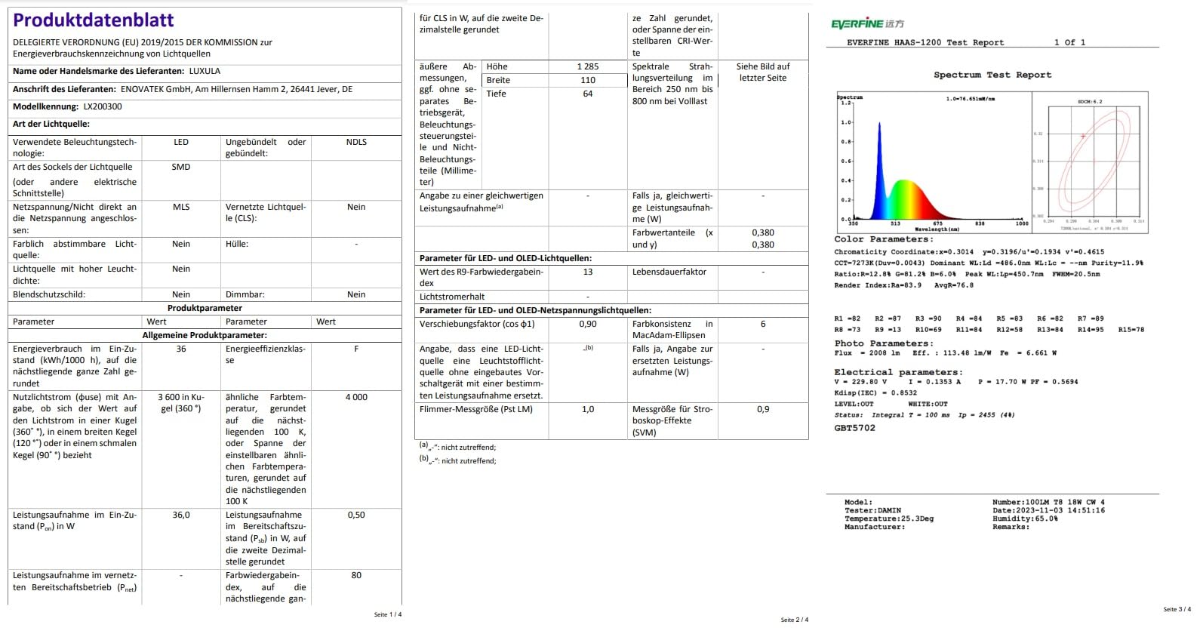Click the "Lichtstromerhalt" label
This screenshot has width=1203, height=634.
[x=452, y=297]
